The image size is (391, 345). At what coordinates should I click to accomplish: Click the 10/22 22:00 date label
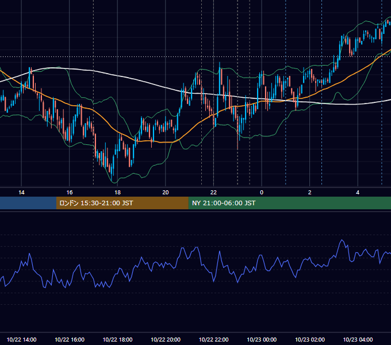coord(213,339)
